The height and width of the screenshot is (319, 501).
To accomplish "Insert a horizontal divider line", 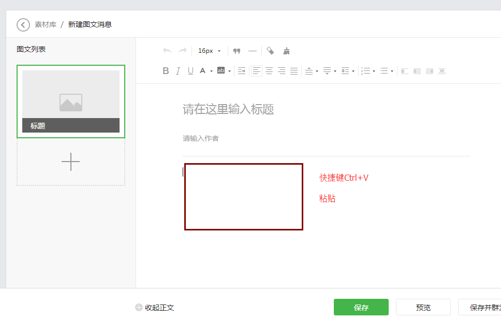I will 253,50.
